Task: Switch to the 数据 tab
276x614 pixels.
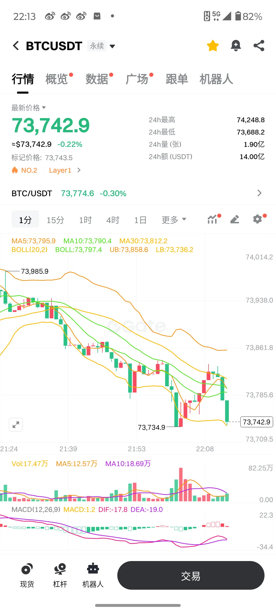Action: [97, 79]
